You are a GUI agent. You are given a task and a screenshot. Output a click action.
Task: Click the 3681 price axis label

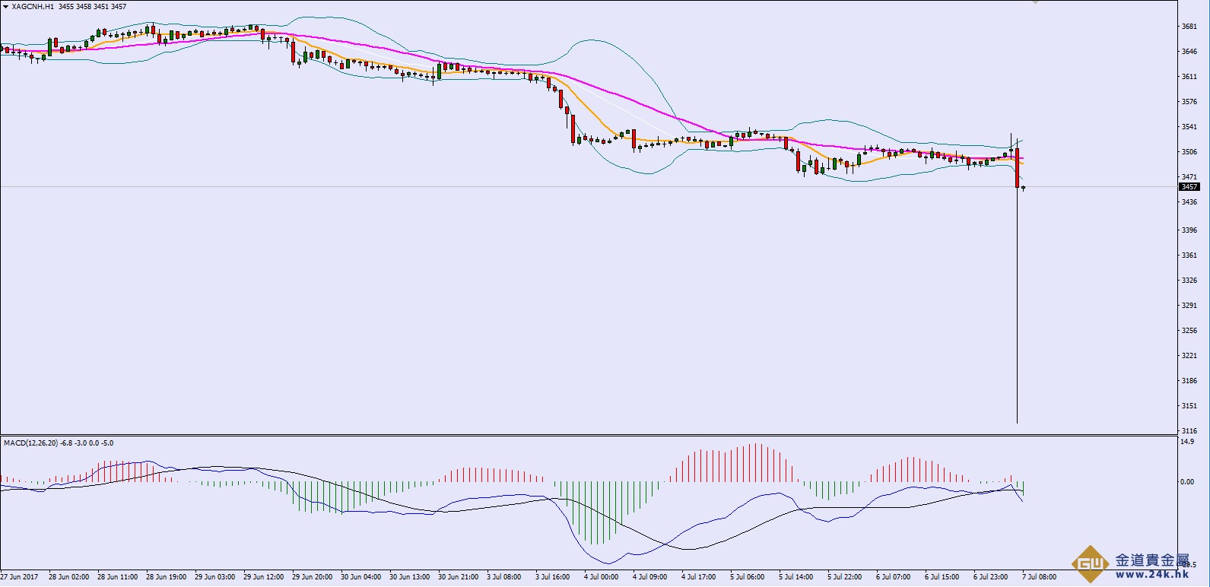1189,27
